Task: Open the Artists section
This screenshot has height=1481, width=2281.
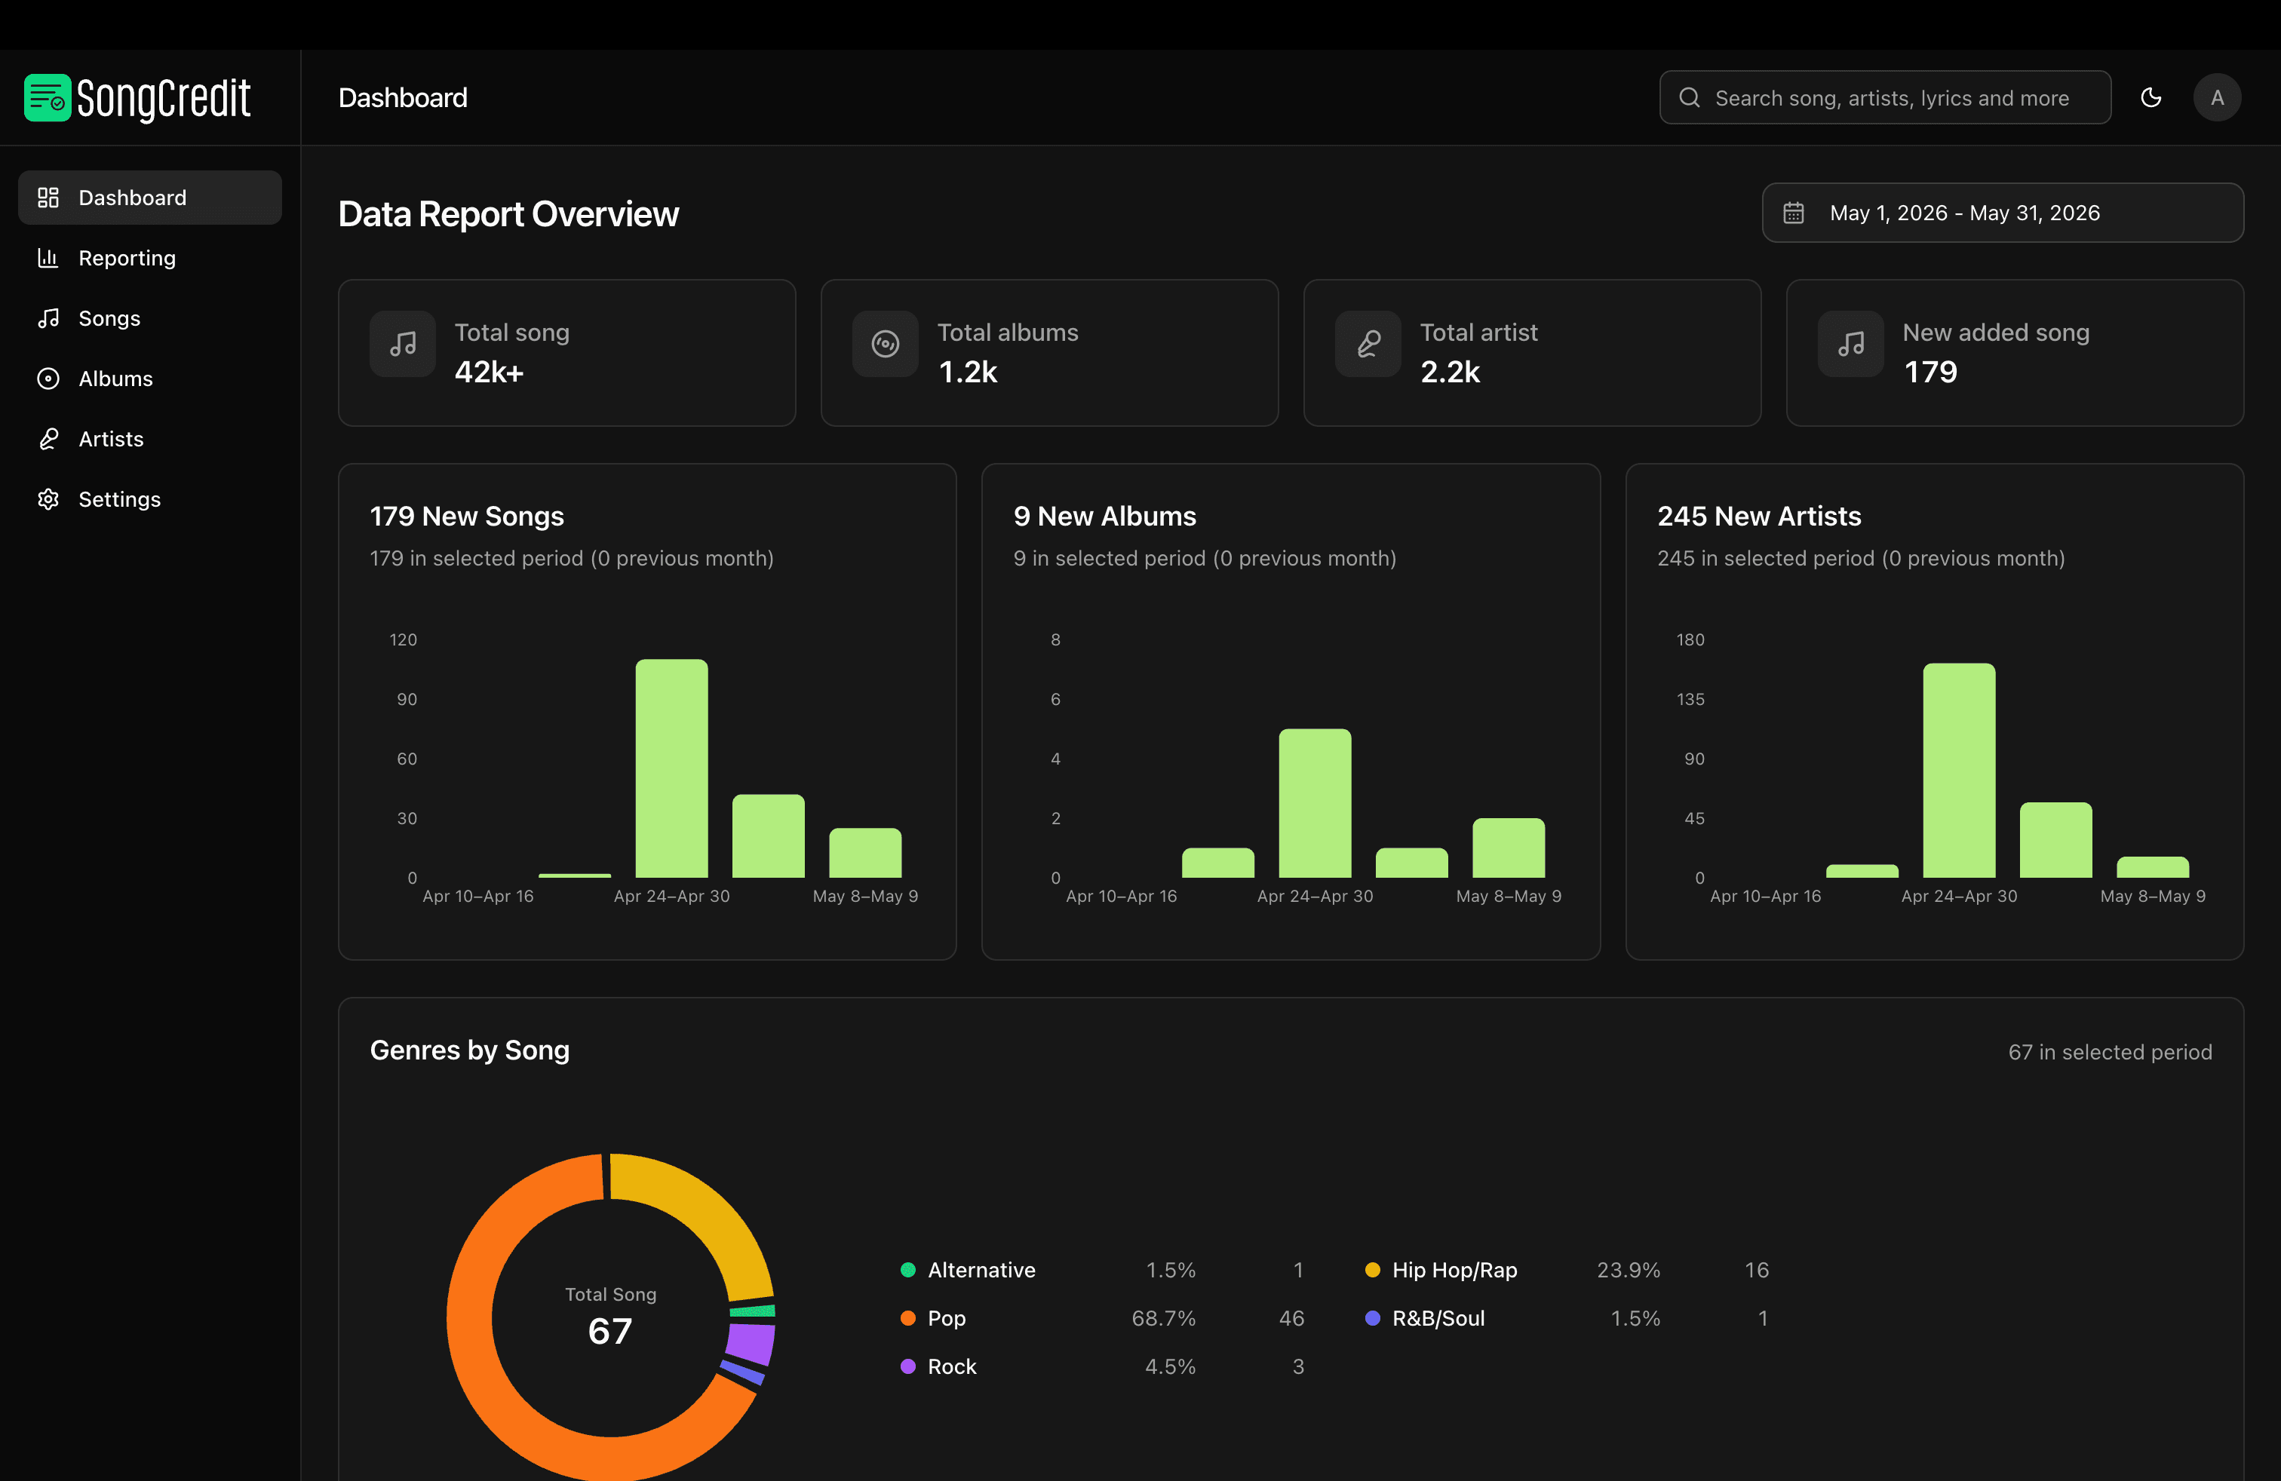Action: [x=149, y=439]
